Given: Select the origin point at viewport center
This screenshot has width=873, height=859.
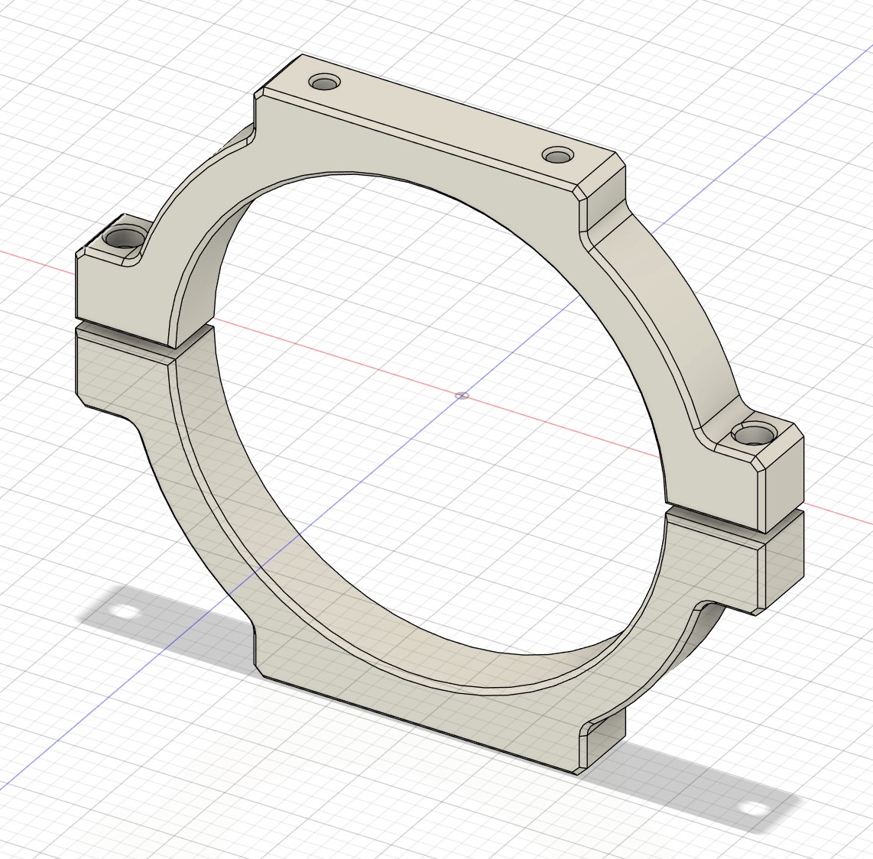Looking at the screenshot, I should click(x=462, y=396).
